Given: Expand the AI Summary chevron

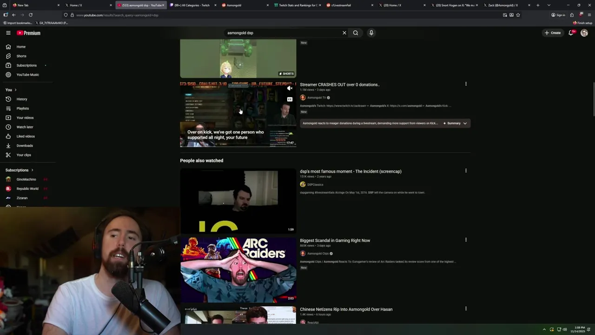Looking at the screenshot, I should click(465, 123).
